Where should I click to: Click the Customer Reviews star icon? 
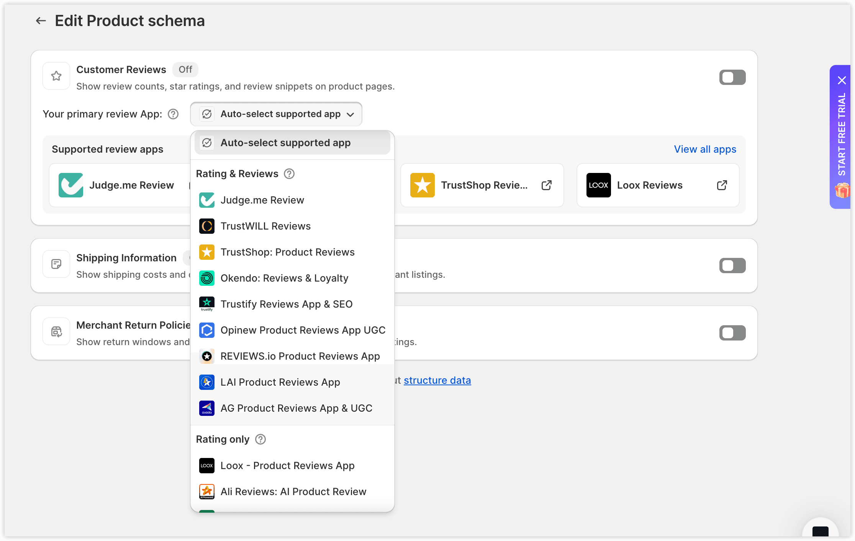tap(56, 76)
